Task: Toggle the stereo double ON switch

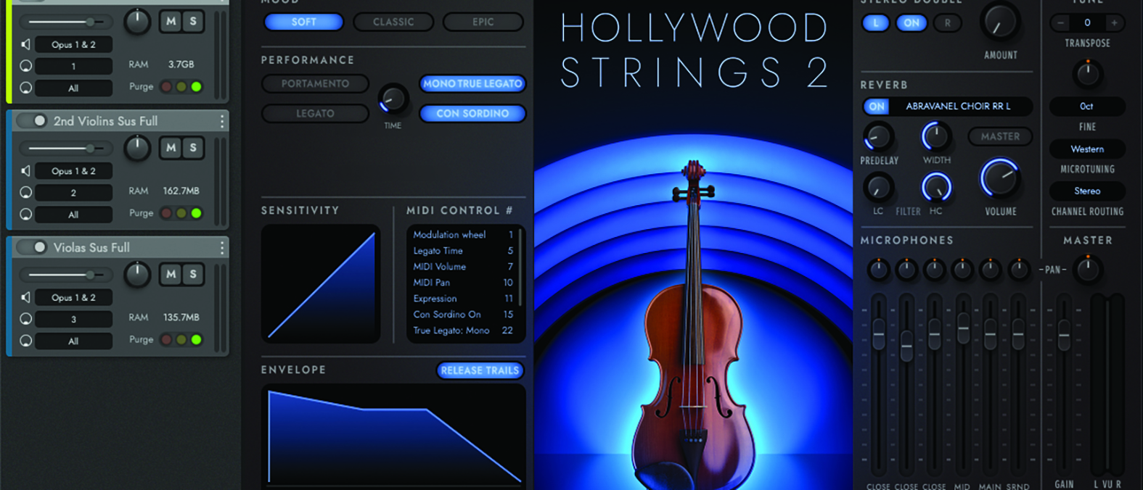Action: 911,23
